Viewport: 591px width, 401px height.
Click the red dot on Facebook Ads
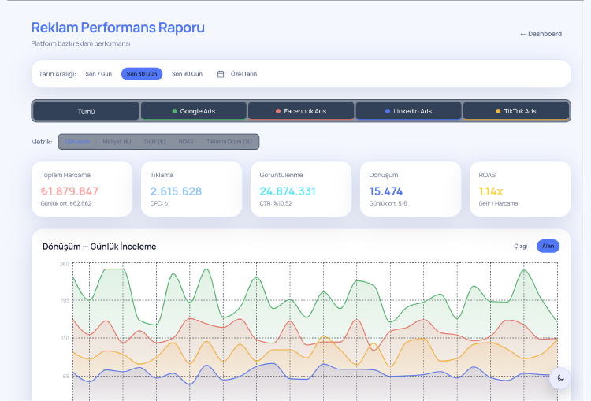tap(278, 111)
